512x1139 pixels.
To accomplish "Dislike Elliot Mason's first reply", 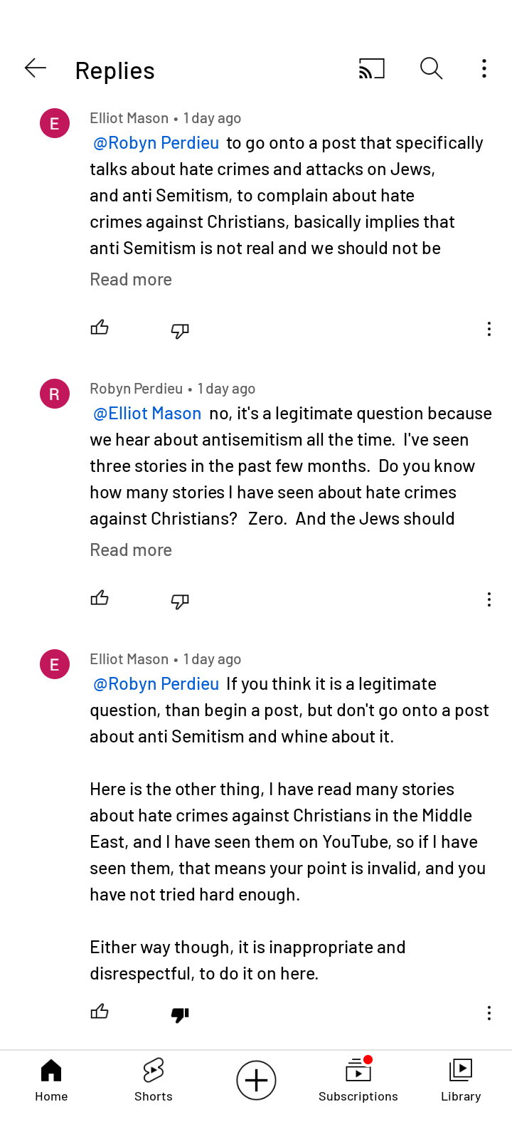I will pyautogui.click(x=180, y=330).
